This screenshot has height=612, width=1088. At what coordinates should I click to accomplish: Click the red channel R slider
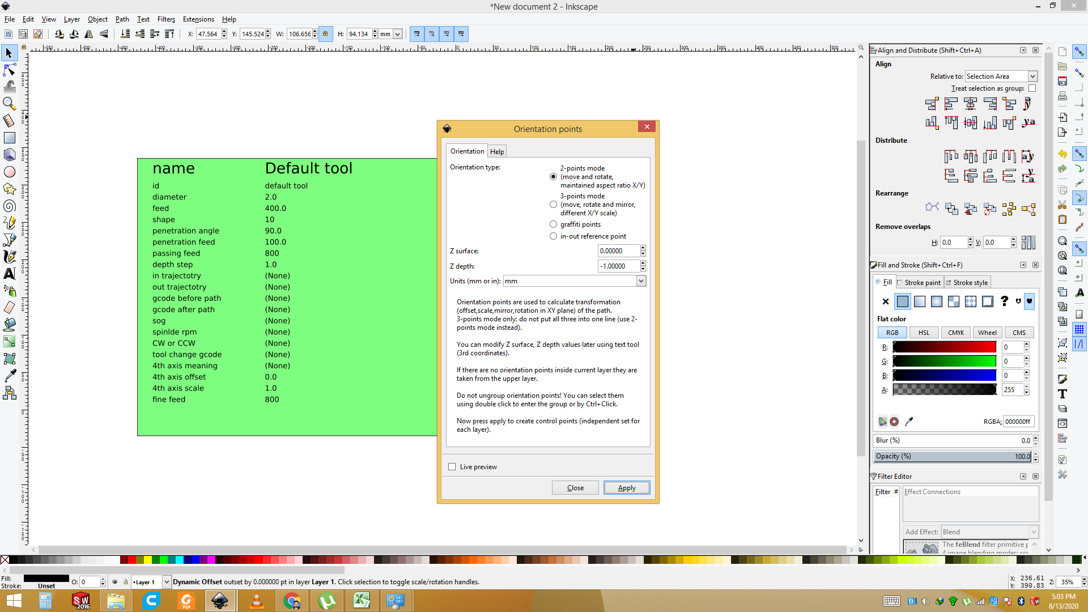coord(944,347)
